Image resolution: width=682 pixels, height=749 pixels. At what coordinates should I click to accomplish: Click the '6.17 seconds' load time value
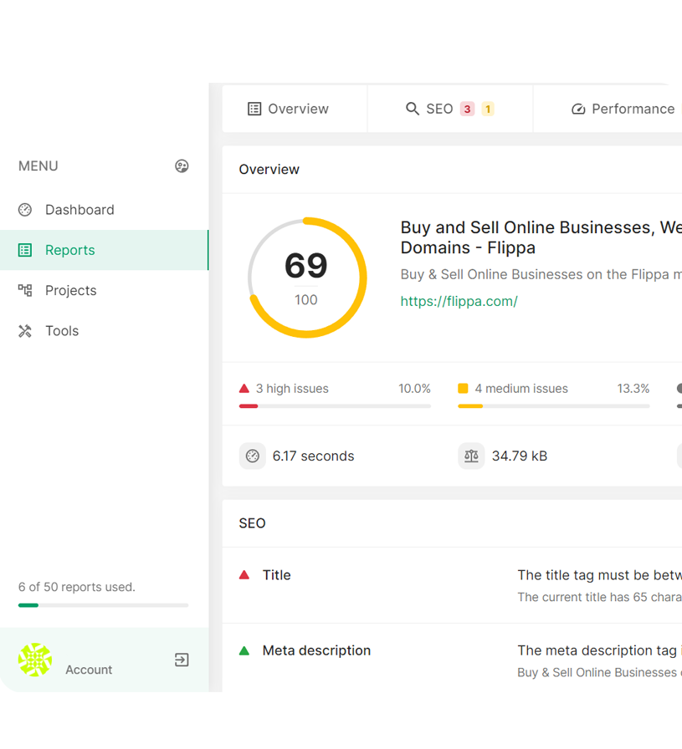(x=313, y=456)
